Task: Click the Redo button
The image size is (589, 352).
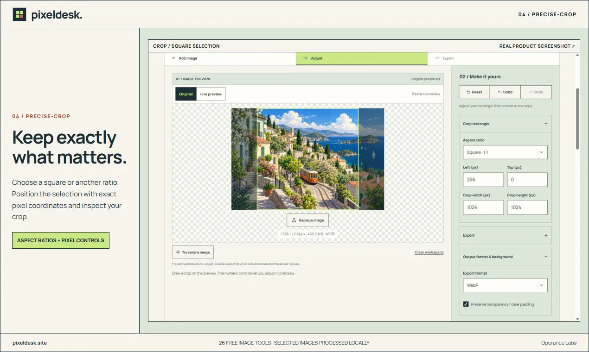Action: tap(536, 92)
